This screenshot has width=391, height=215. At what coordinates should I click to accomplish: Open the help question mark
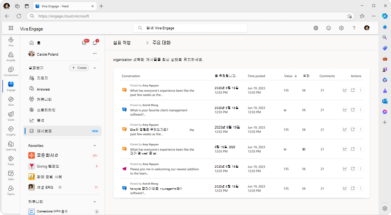(x=354, y=28)
